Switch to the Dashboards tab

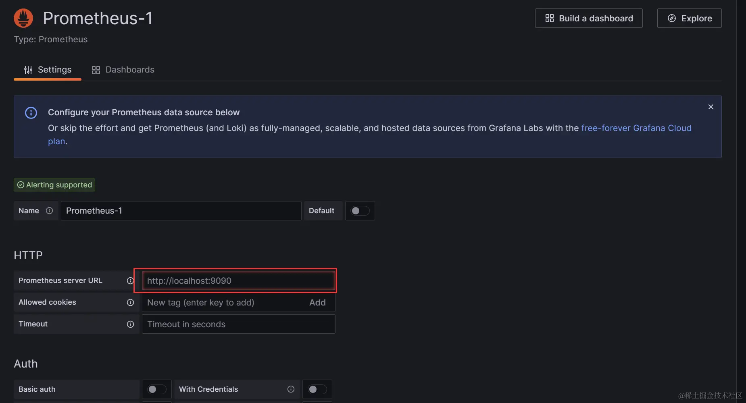[123, 70]
